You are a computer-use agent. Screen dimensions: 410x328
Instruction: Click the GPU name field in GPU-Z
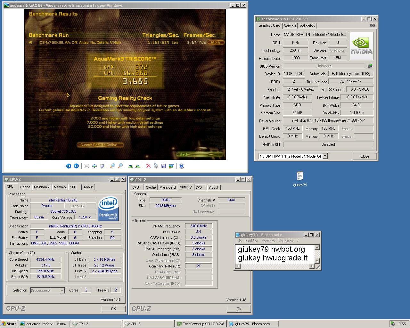coord(315,35)
